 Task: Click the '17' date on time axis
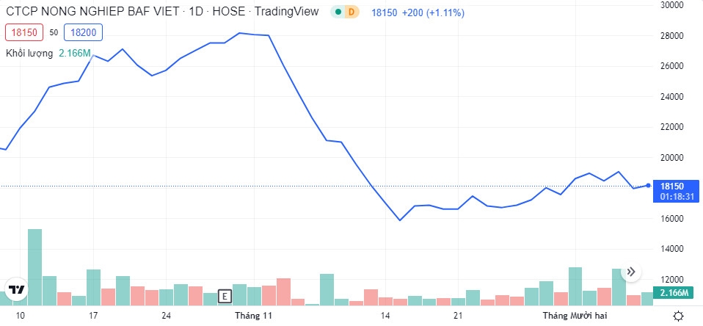(93, 316)
